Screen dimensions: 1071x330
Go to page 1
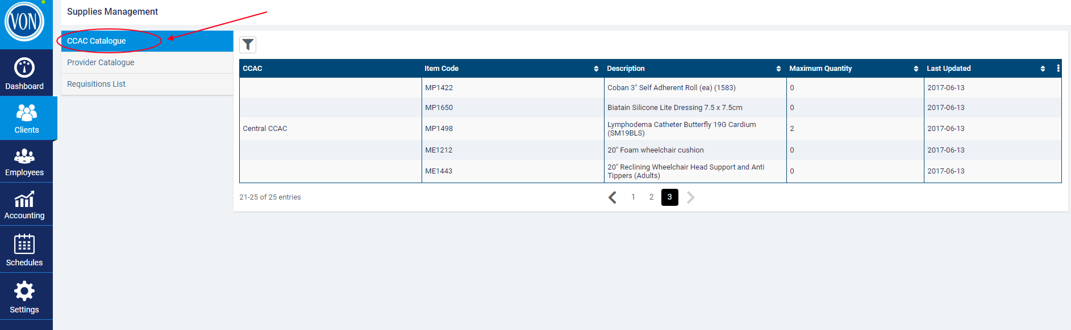pyautogui.click(x=633, y=197)
